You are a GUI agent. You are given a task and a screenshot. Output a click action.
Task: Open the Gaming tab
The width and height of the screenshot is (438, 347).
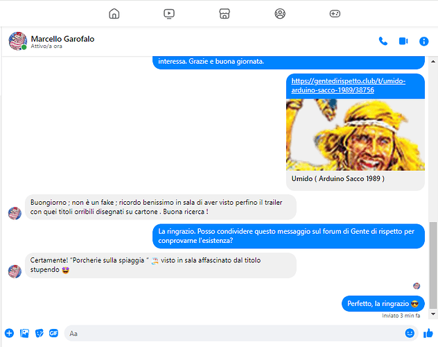(x=335, y=13)
